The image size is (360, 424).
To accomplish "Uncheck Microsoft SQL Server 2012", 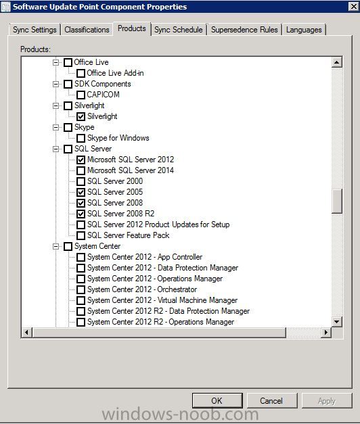I will (81, 160).
